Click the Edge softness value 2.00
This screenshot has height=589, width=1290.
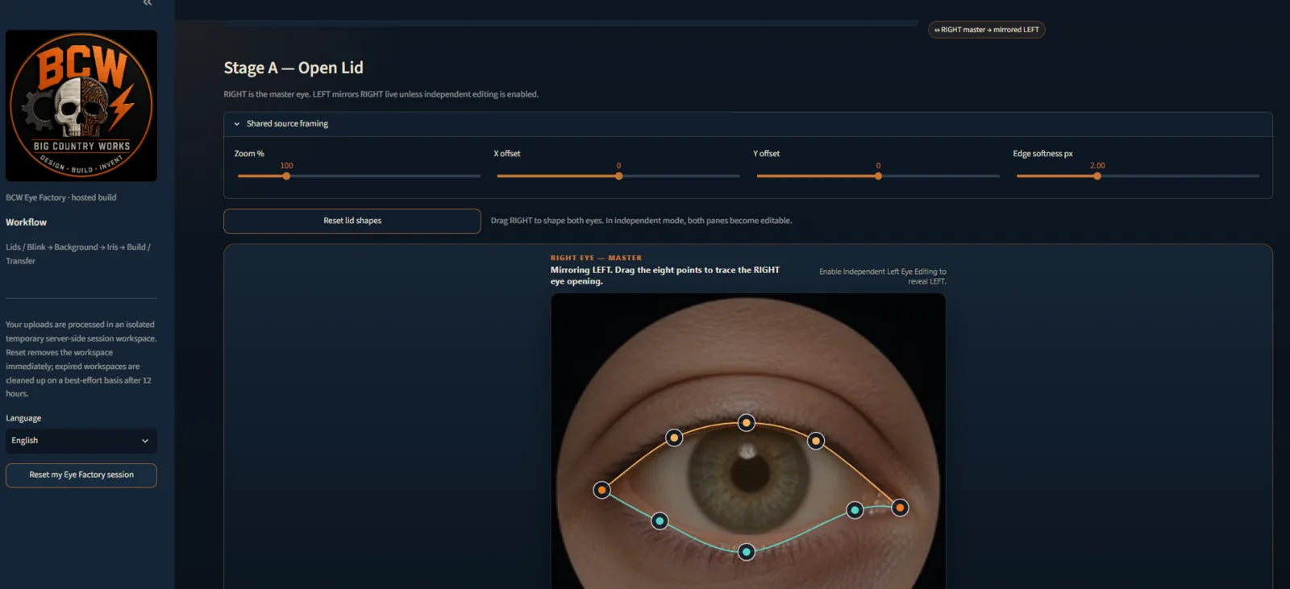(1097, 165)
